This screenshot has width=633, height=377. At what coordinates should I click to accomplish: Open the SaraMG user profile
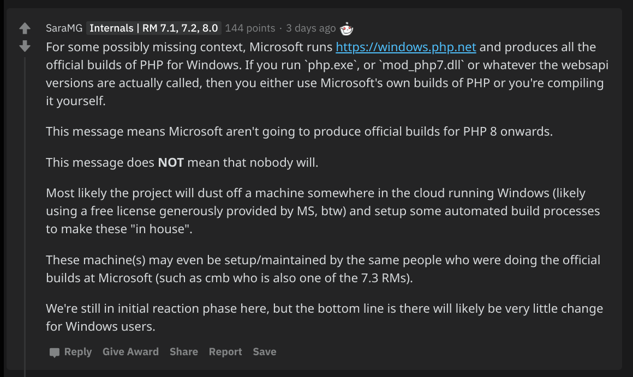tap(64, 28)
